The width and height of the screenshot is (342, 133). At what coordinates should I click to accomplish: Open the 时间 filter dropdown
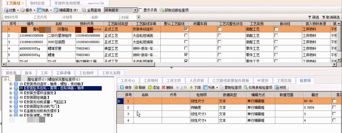click(138, 17)
